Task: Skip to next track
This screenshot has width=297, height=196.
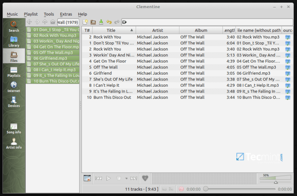Action: (134, 178)
